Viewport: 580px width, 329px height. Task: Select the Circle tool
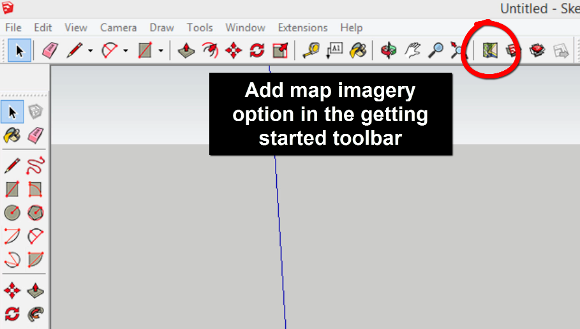[12, 213]
